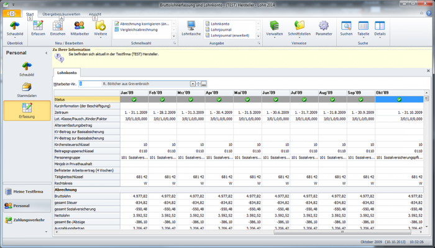Switch to the Ansicht ribbon tab
Screen dimensions: 435x248
95,14
